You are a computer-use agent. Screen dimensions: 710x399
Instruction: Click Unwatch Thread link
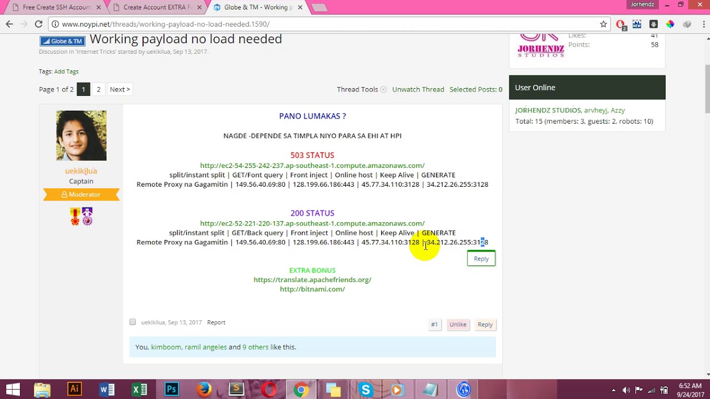click(x=418, y=89)
